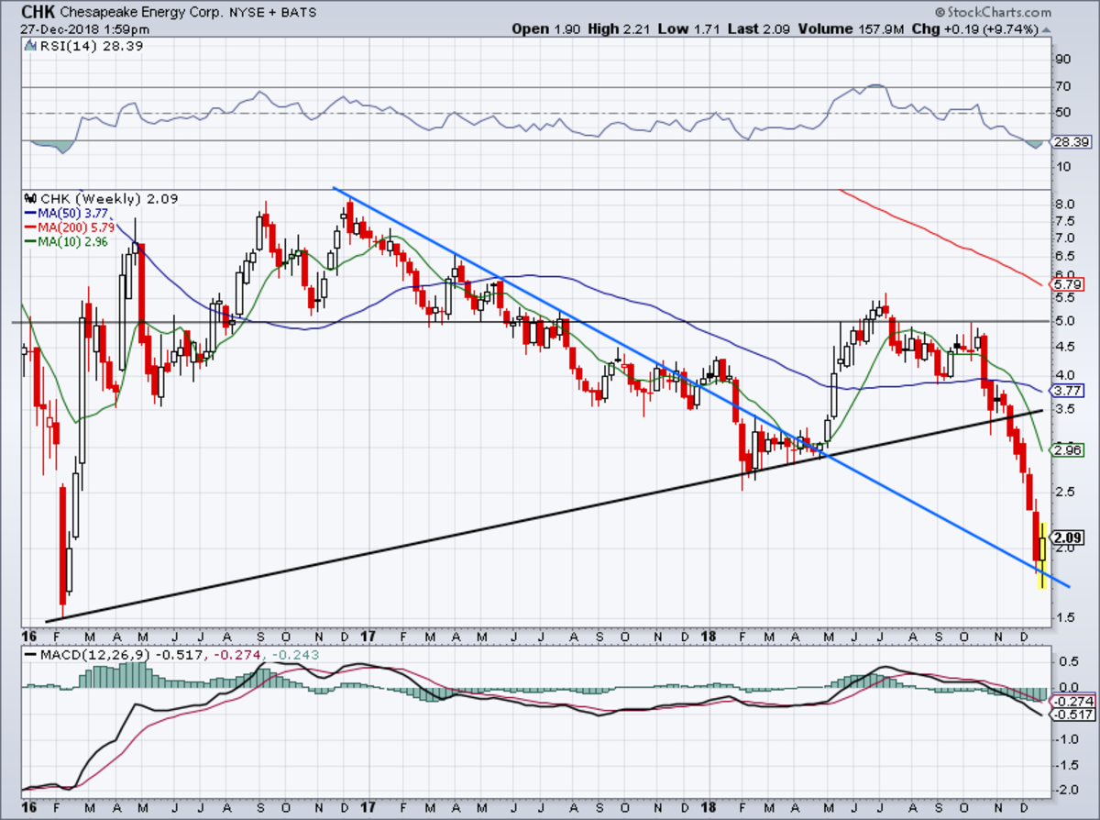Click the 28.39 RSI value tag on right

1071,144
